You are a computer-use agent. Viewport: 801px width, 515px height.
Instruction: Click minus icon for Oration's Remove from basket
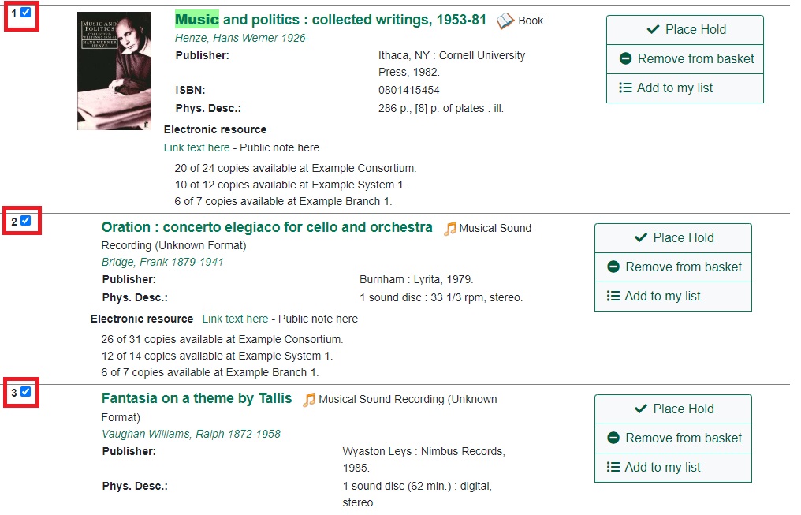[613, 267]
